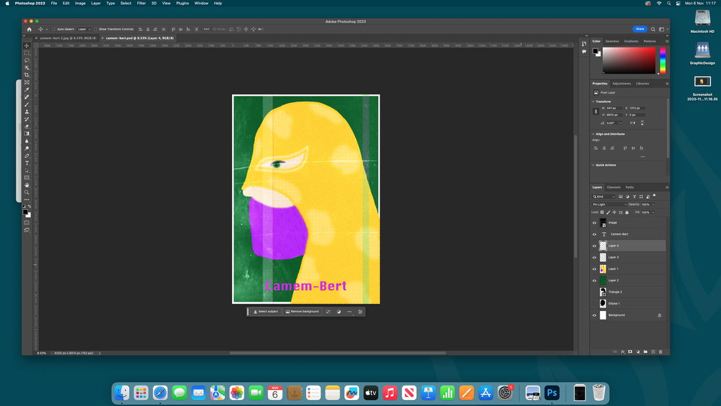
Task: Select the Eyedropper tool
Action: (27, 90)
